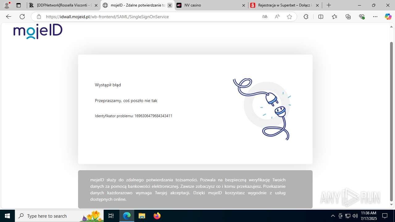Open Settings and more menu
This screenshot has width=395, height=222.
pyautogui.click(x=375, y=17)
